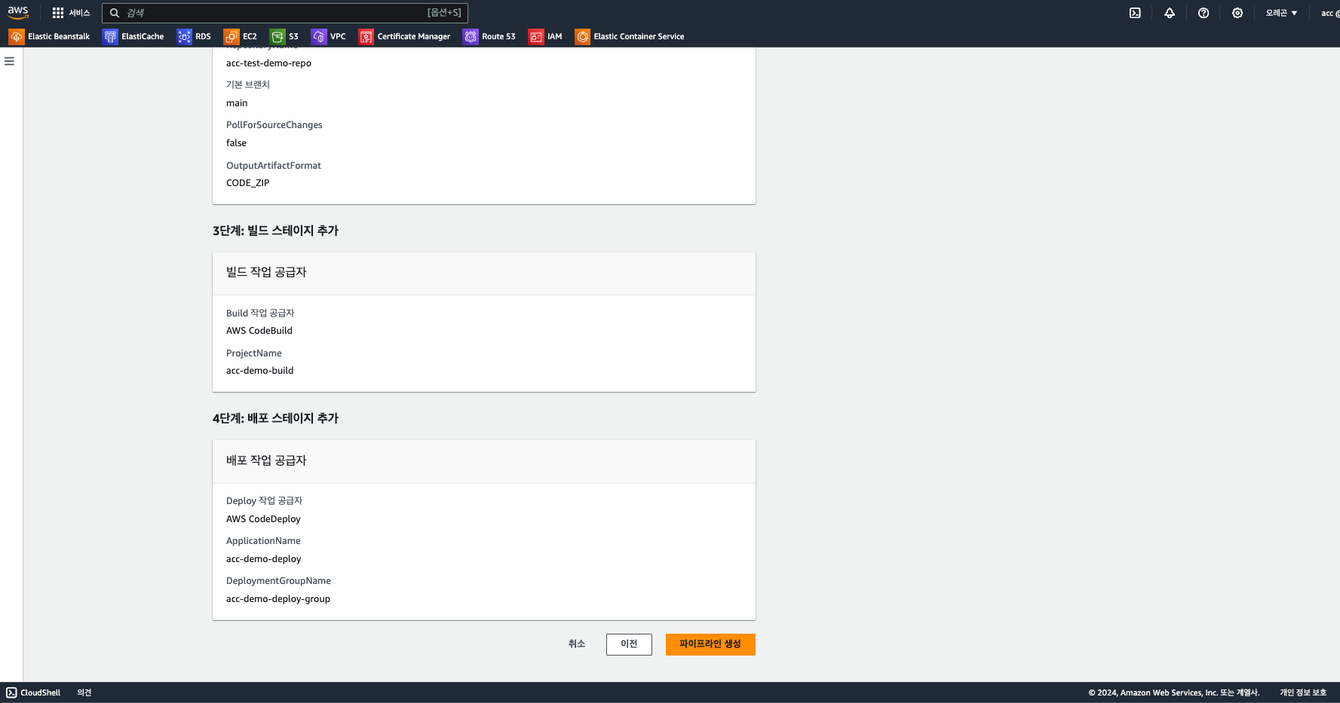Open the acc account menu
Image resolution: width=1340 pixels, height=703 pixels.
click(x=1329, y=13)
